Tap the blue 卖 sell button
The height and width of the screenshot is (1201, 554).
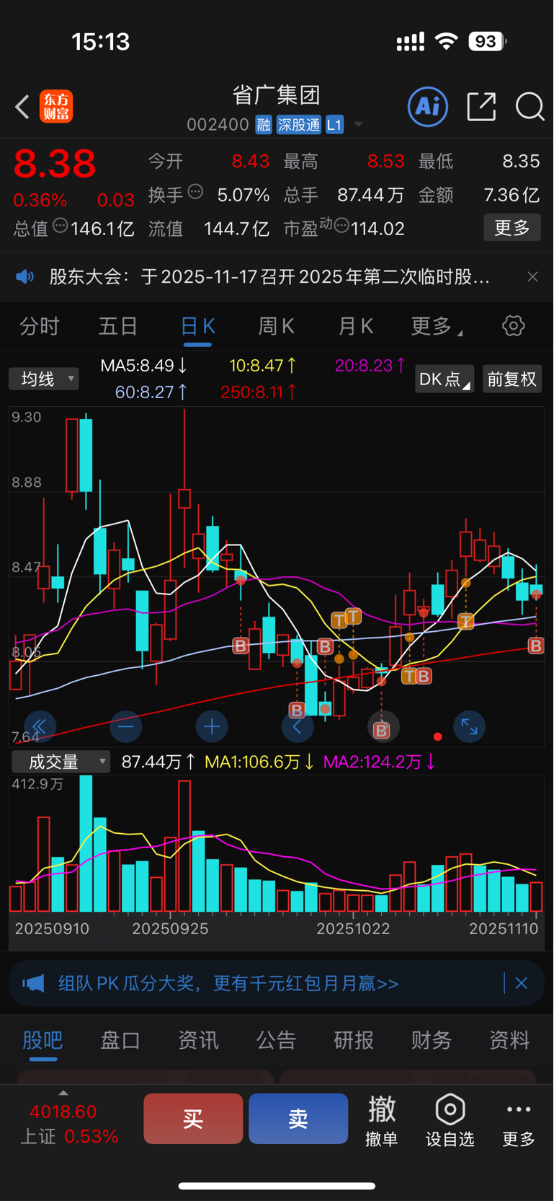[x=298, y=1119]
